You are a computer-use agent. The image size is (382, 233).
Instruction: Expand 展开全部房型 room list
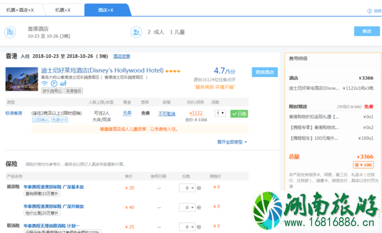click(232, 142)
